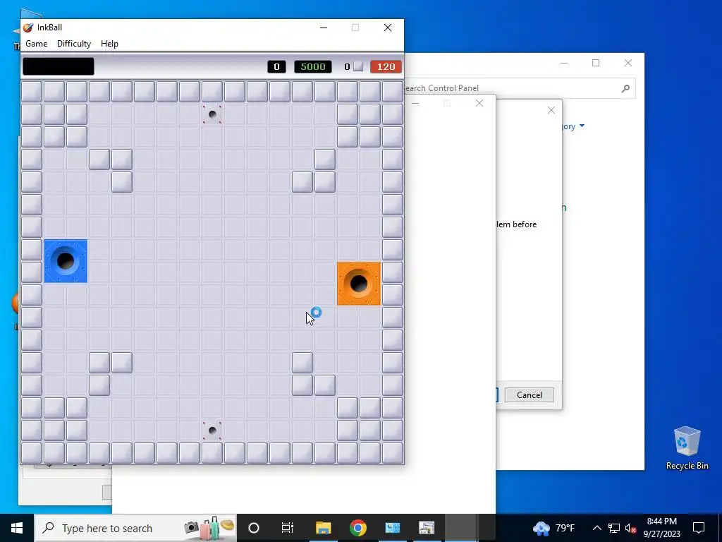
Task: Open the Control Panel taskbar icon
Action: pyautogui.click(x=392, y=528)
